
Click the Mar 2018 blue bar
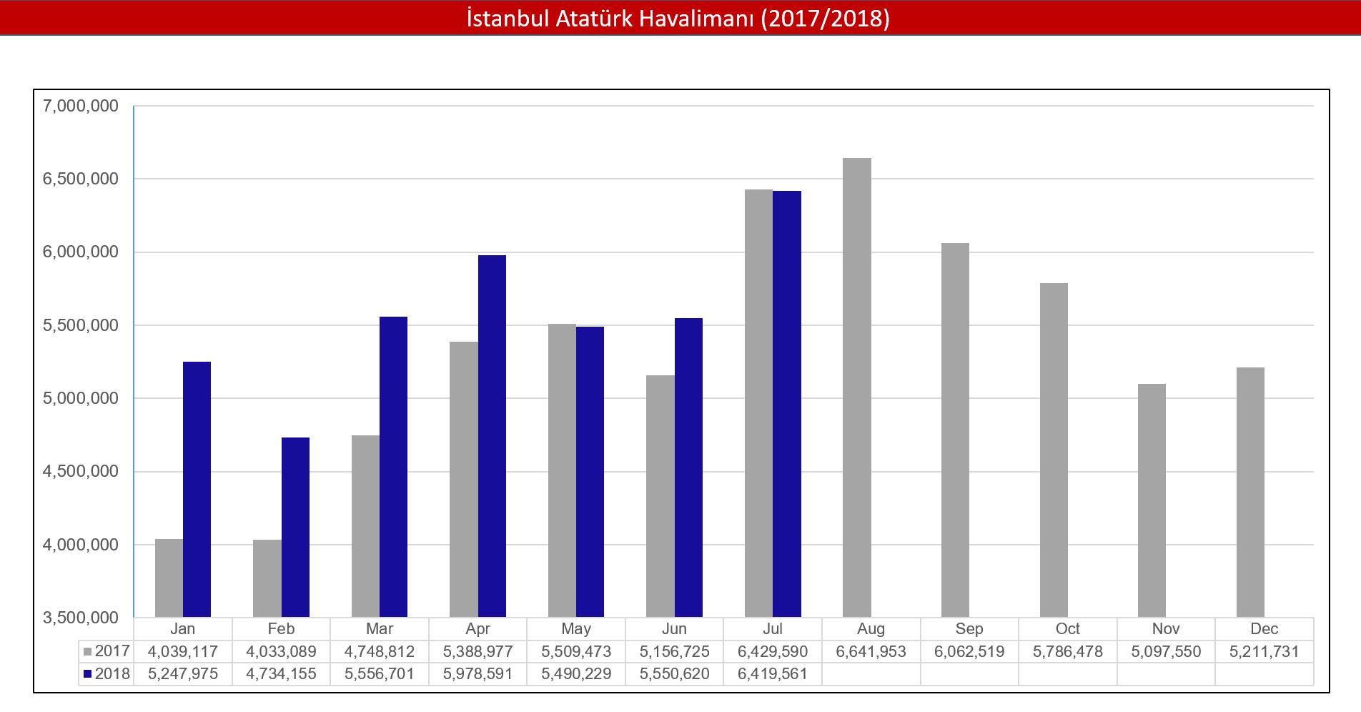[393, 467]
